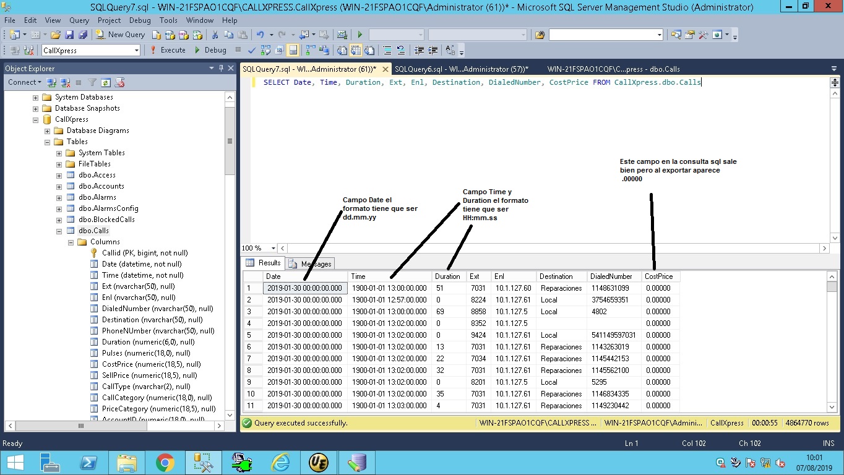Open the Tools menu
The width and height of the screenshot is (844, 475).
coord(168,20)
